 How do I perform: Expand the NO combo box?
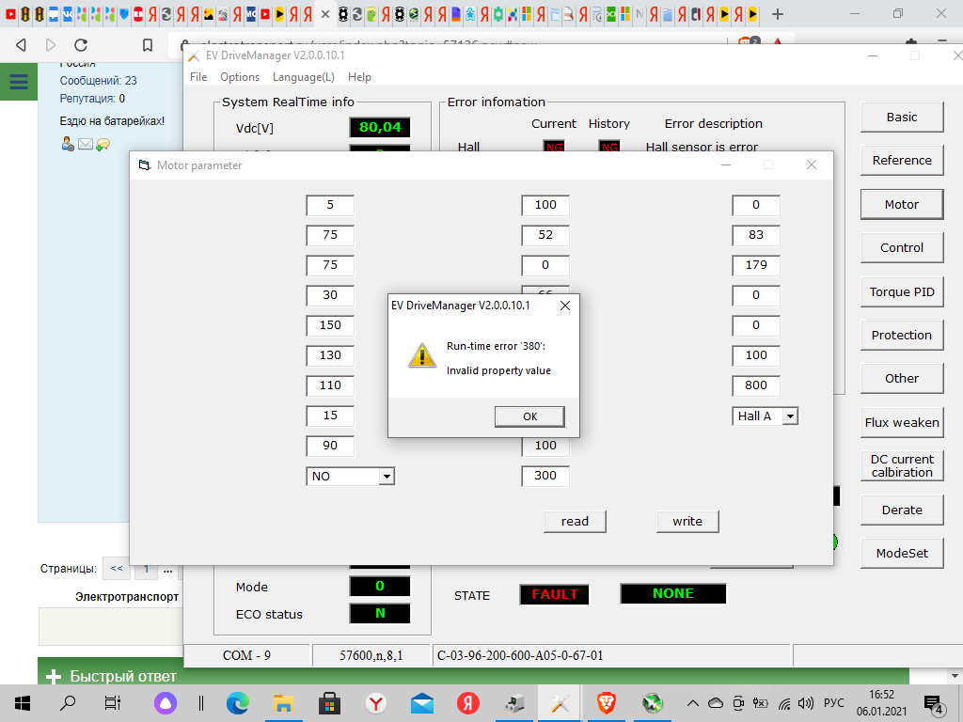tap(386, 477)
